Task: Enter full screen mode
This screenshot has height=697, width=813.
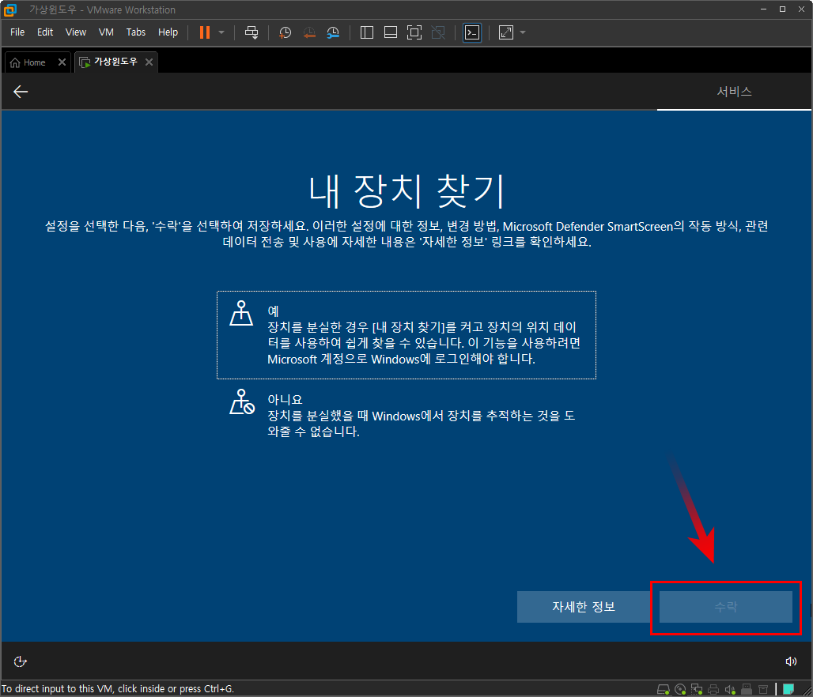Action: pos(414,32)
